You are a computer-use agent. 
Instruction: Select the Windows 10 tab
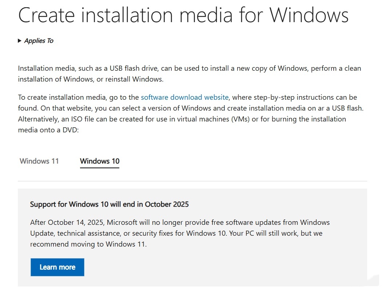pyautogui.click(x=100, y=161)
